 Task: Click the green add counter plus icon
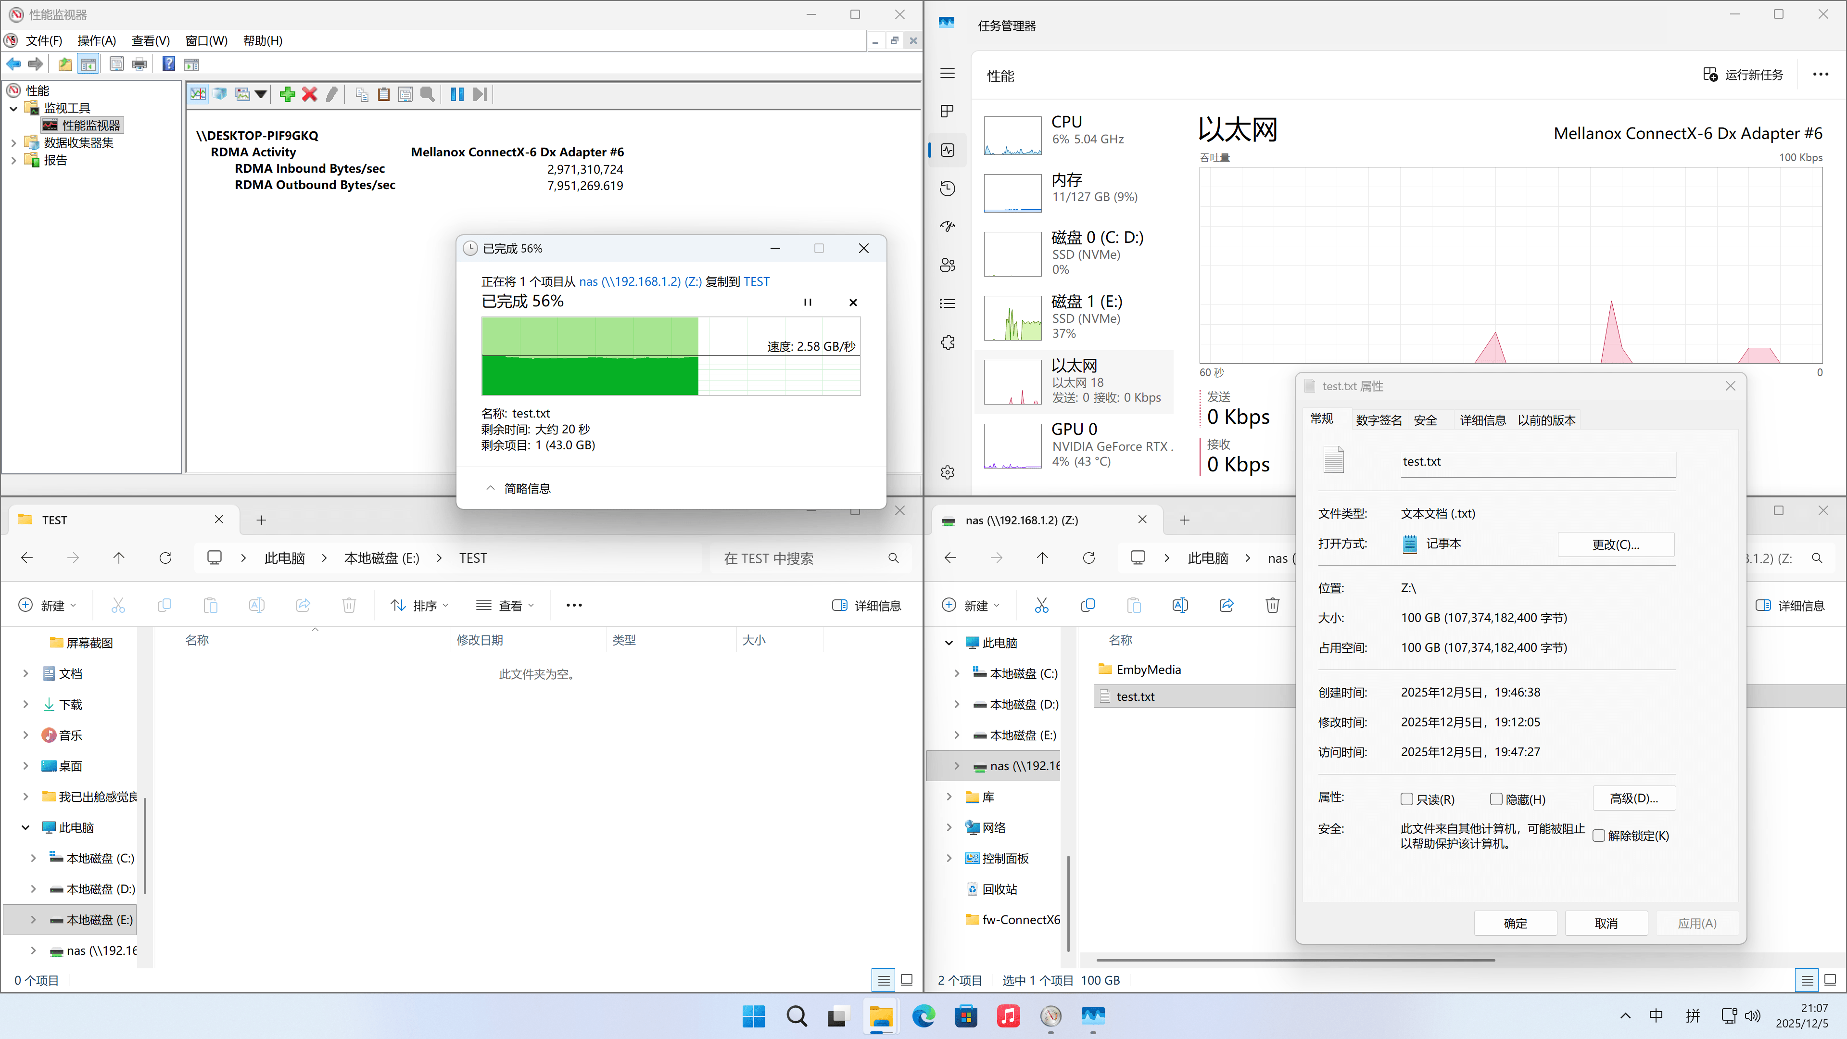[x=288, y=94]
